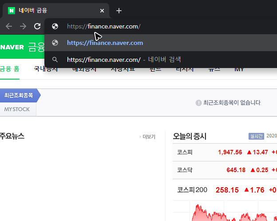Click 더보기 next to 주요뉴스

point(148,137)
